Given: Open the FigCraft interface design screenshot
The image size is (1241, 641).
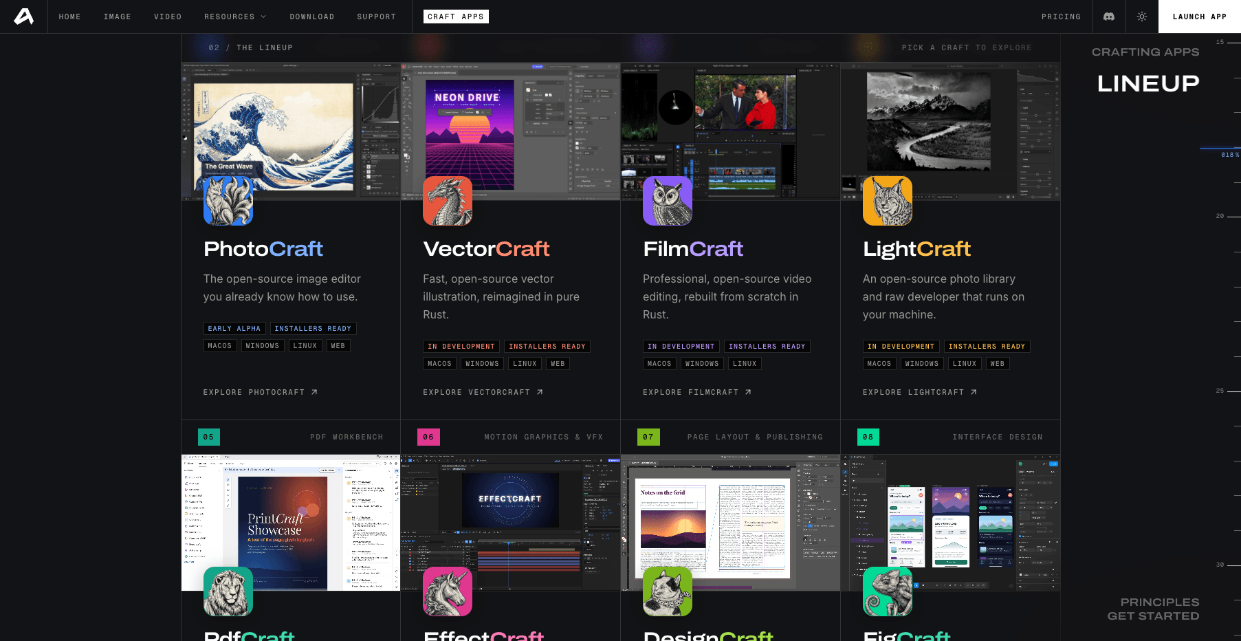Looking at the screenshot, I should click(x=951, y=522).
